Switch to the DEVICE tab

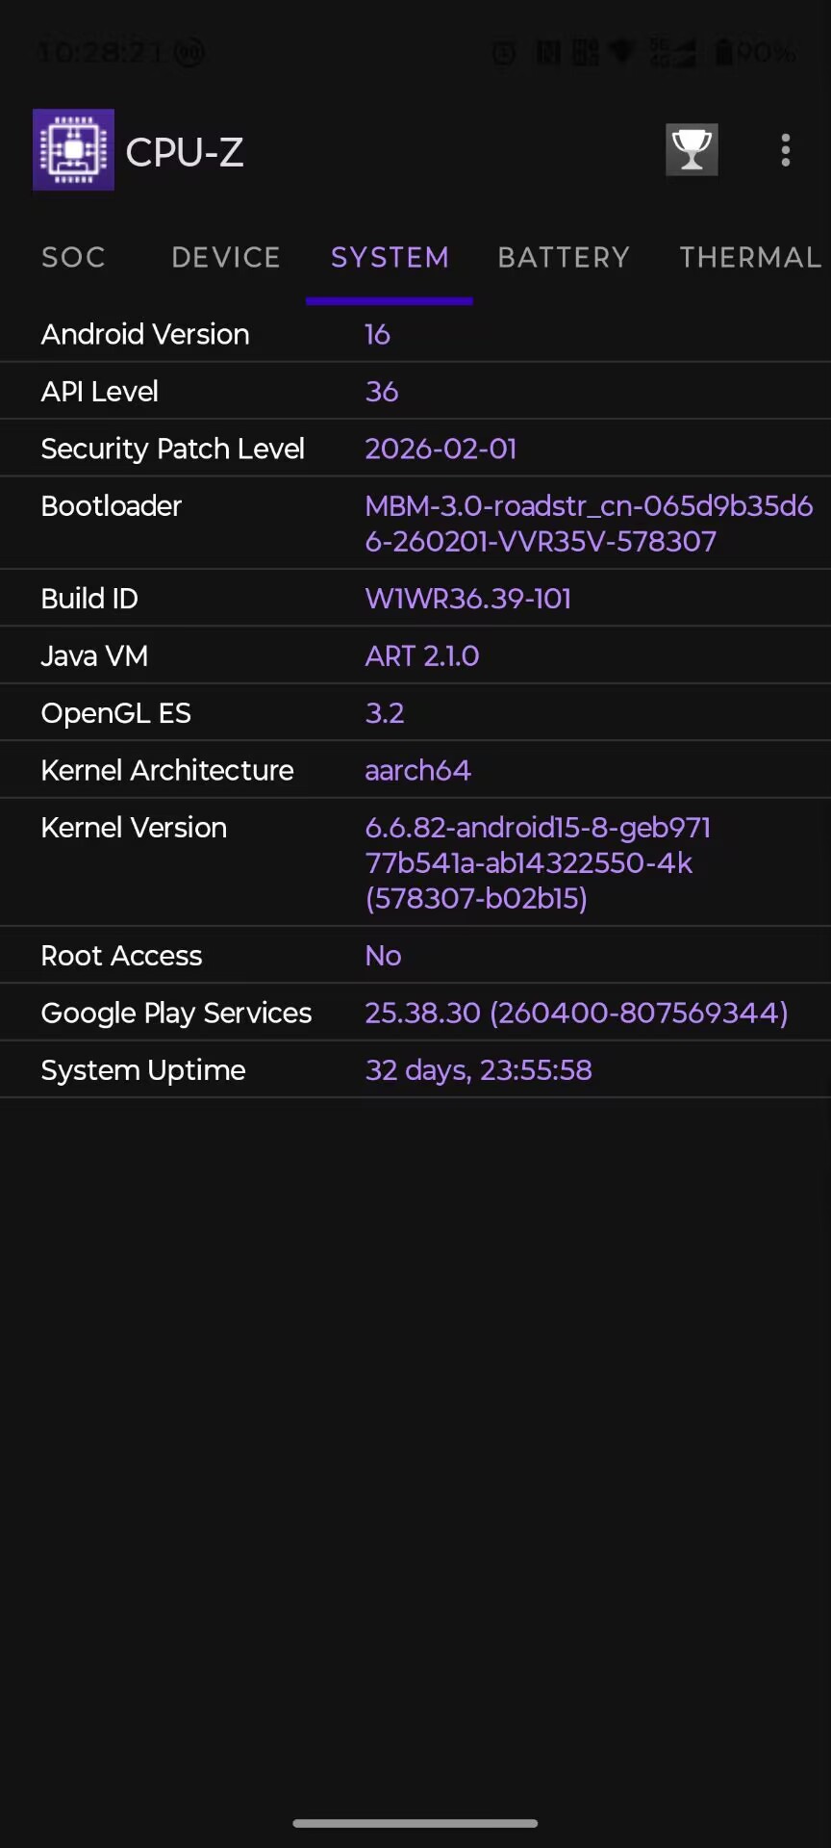226,257
